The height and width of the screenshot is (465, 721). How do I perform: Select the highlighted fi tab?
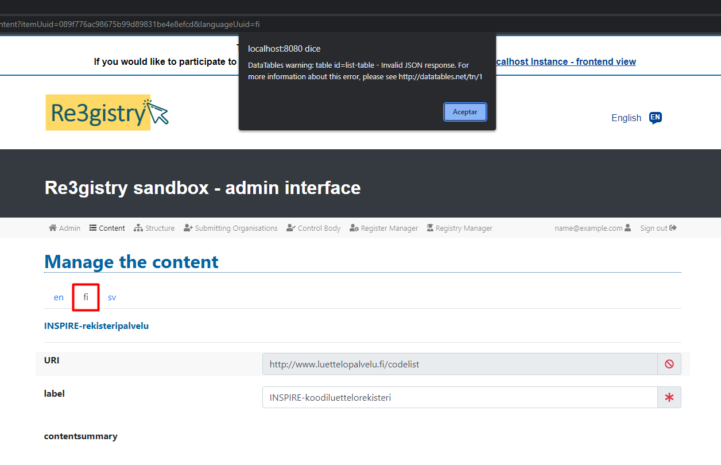pos(86,297)
